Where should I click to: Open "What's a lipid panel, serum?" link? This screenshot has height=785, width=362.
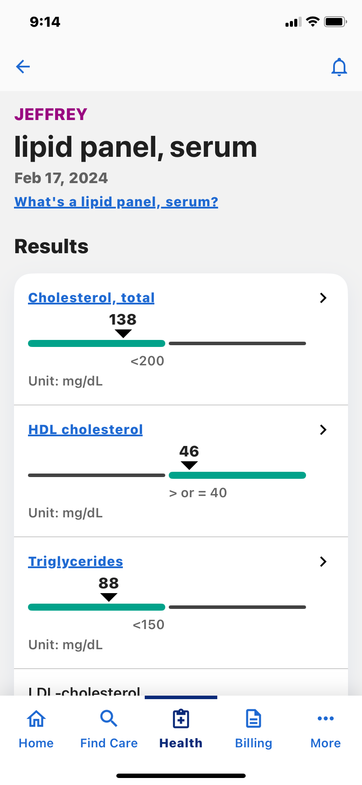(x=116, y=202)
